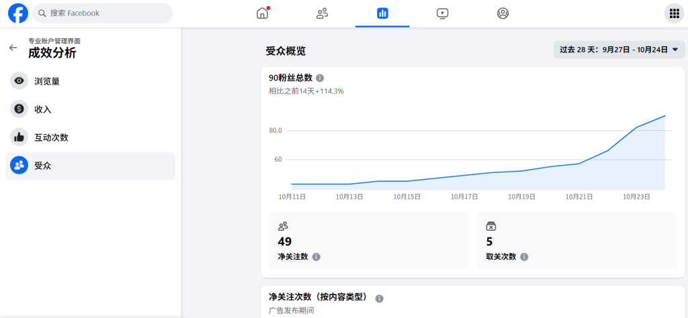Click info icon next to 取关次数
The width and height of the screenshot is (688, 318).
[x=524, y=257]
